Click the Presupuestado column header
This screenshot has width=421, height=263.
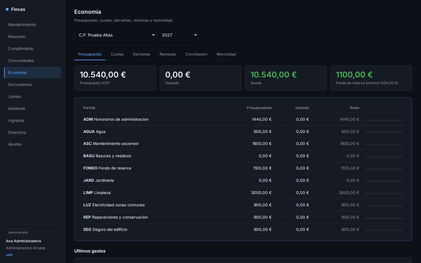[259, 108]
